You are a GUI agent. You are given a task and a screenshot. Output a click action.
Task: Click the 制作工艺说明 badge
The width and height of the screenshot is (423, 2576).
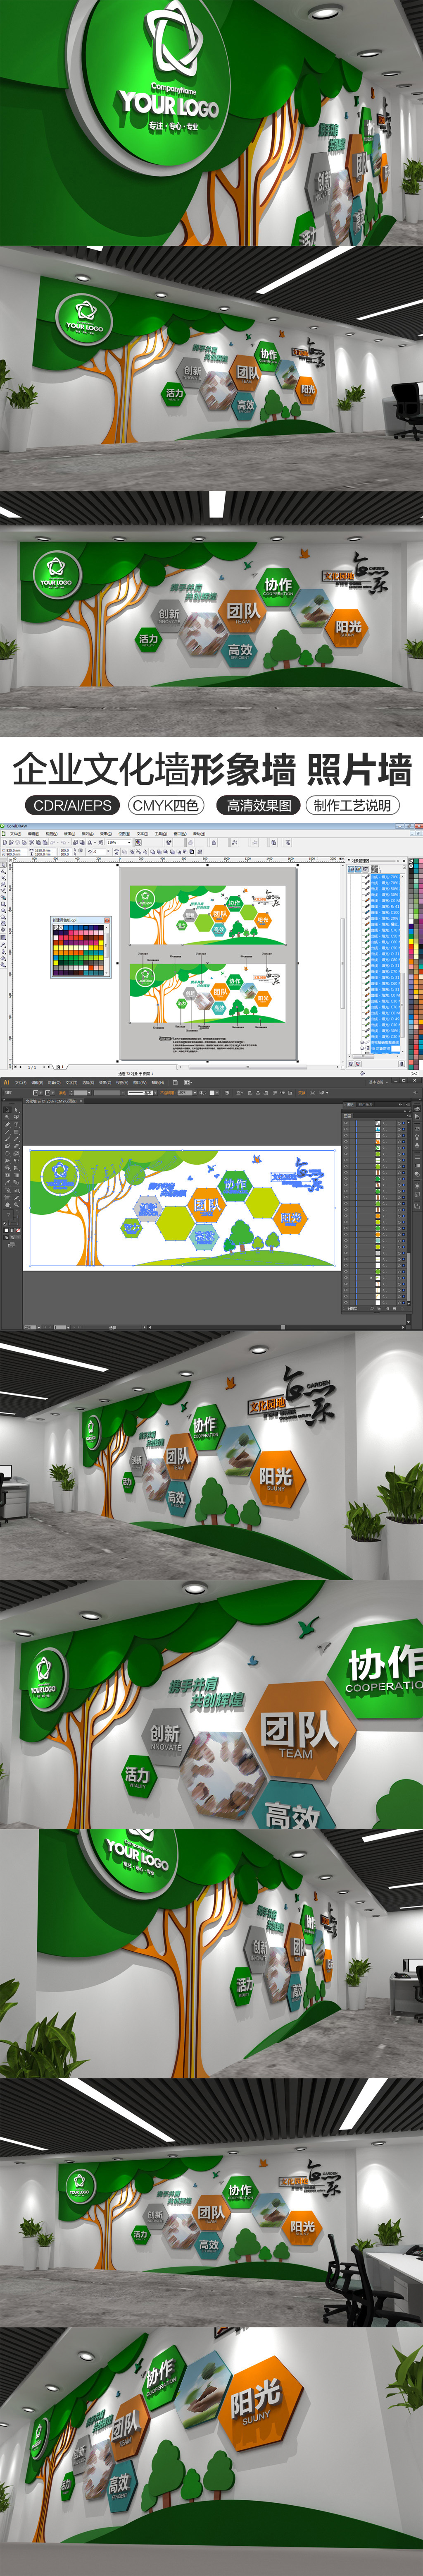tap(352, 805)
